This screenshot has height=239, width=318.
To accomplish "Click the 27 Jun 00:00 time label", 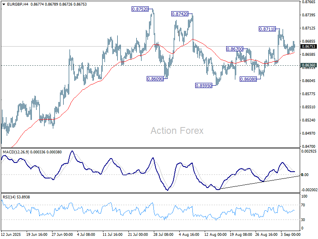I will point(62,234).
